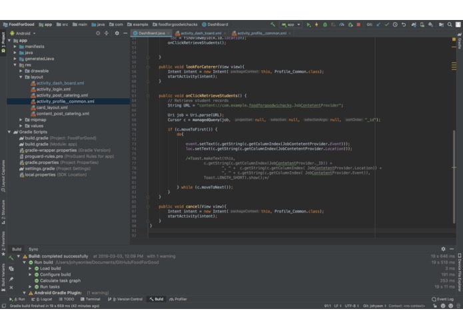Viewport: 463px width, 329px height.
Task: Expand the drawable folder
Action: pos(21,71)
